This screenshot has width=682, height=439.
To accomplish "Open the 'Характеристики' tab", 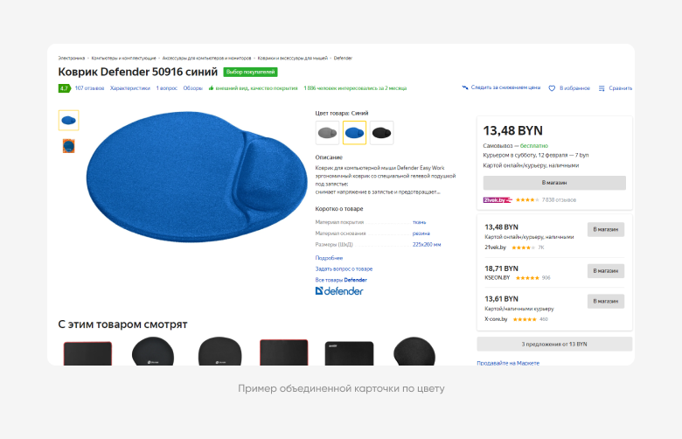I will click(x=130, y=88).
